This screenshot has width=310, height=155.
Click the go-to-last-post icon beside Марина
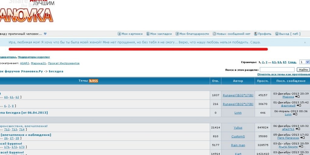click(297, 97)
